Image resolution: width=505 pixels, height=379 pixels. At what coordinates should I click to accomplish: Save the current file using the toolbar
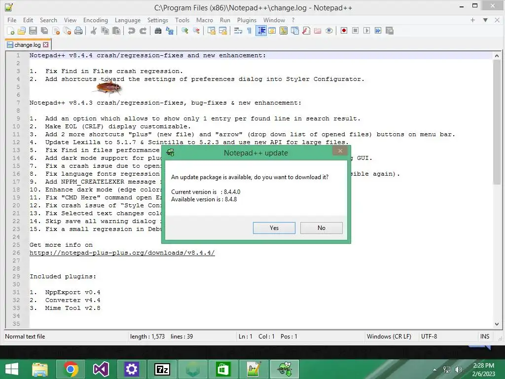click(33, 31)
